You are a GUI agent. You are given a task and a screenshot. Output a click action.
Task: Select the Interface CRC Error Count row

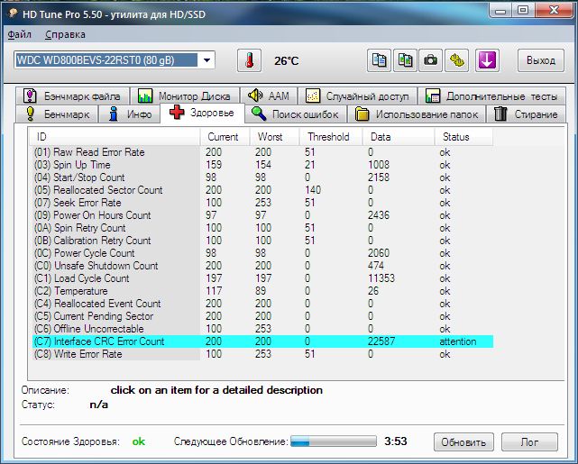point(262,341)
